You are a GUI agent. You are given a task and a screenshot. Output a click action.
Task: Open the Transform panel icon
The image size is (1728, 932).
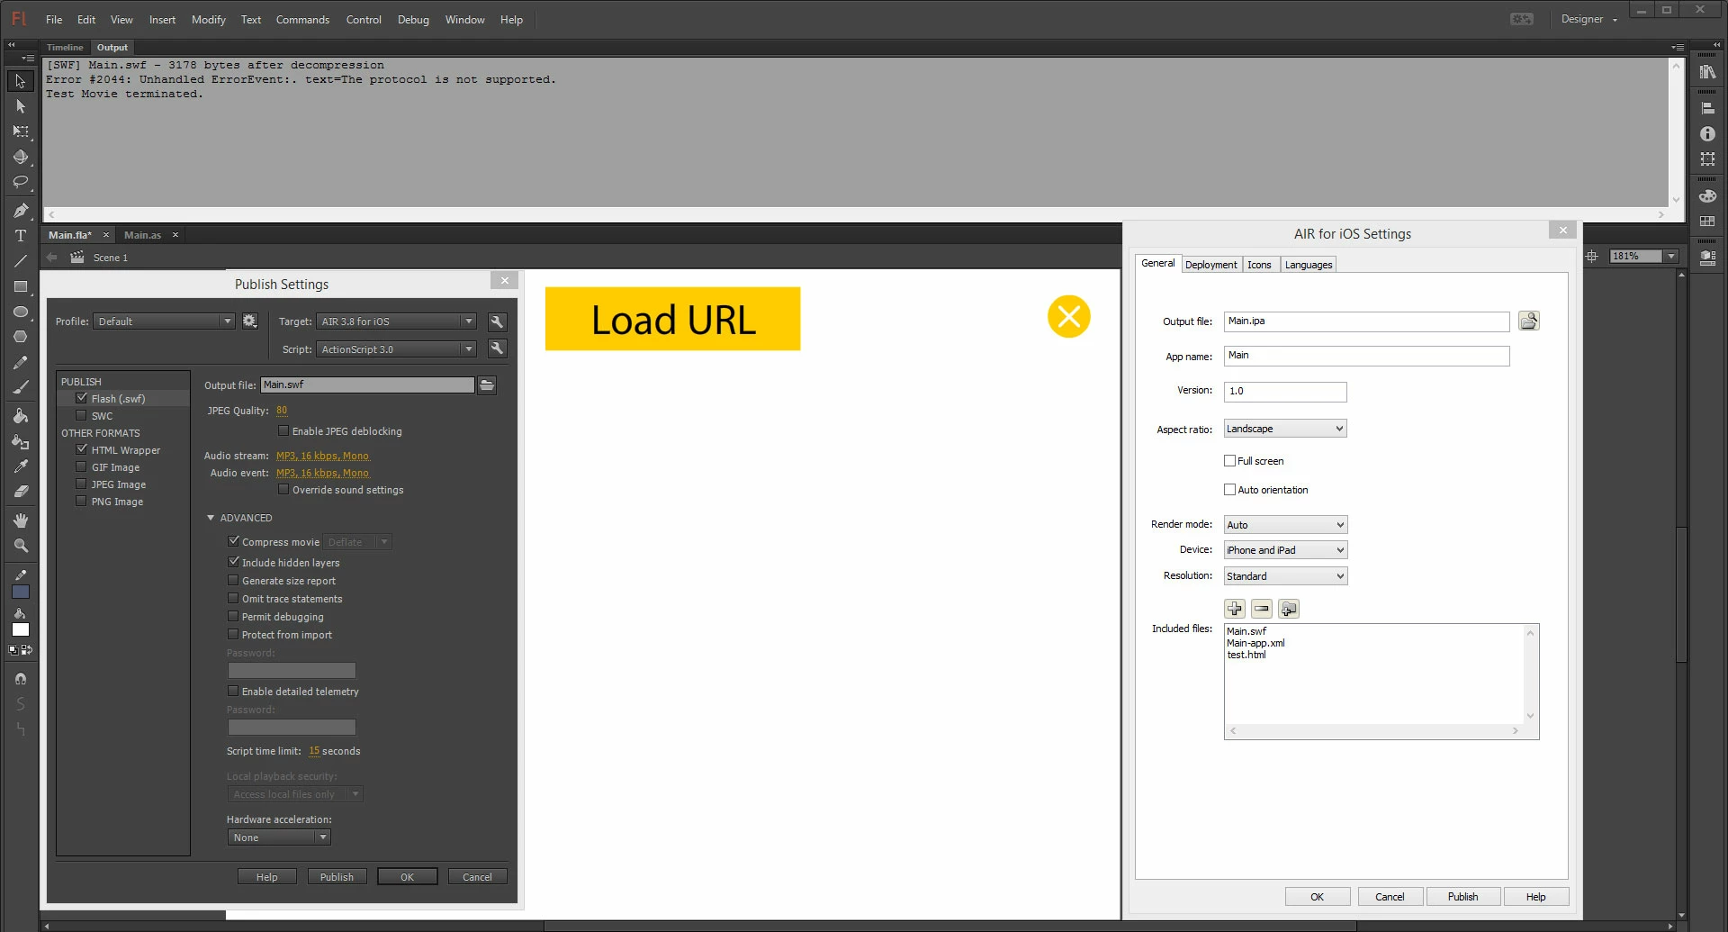click(x=1707, y=158)
